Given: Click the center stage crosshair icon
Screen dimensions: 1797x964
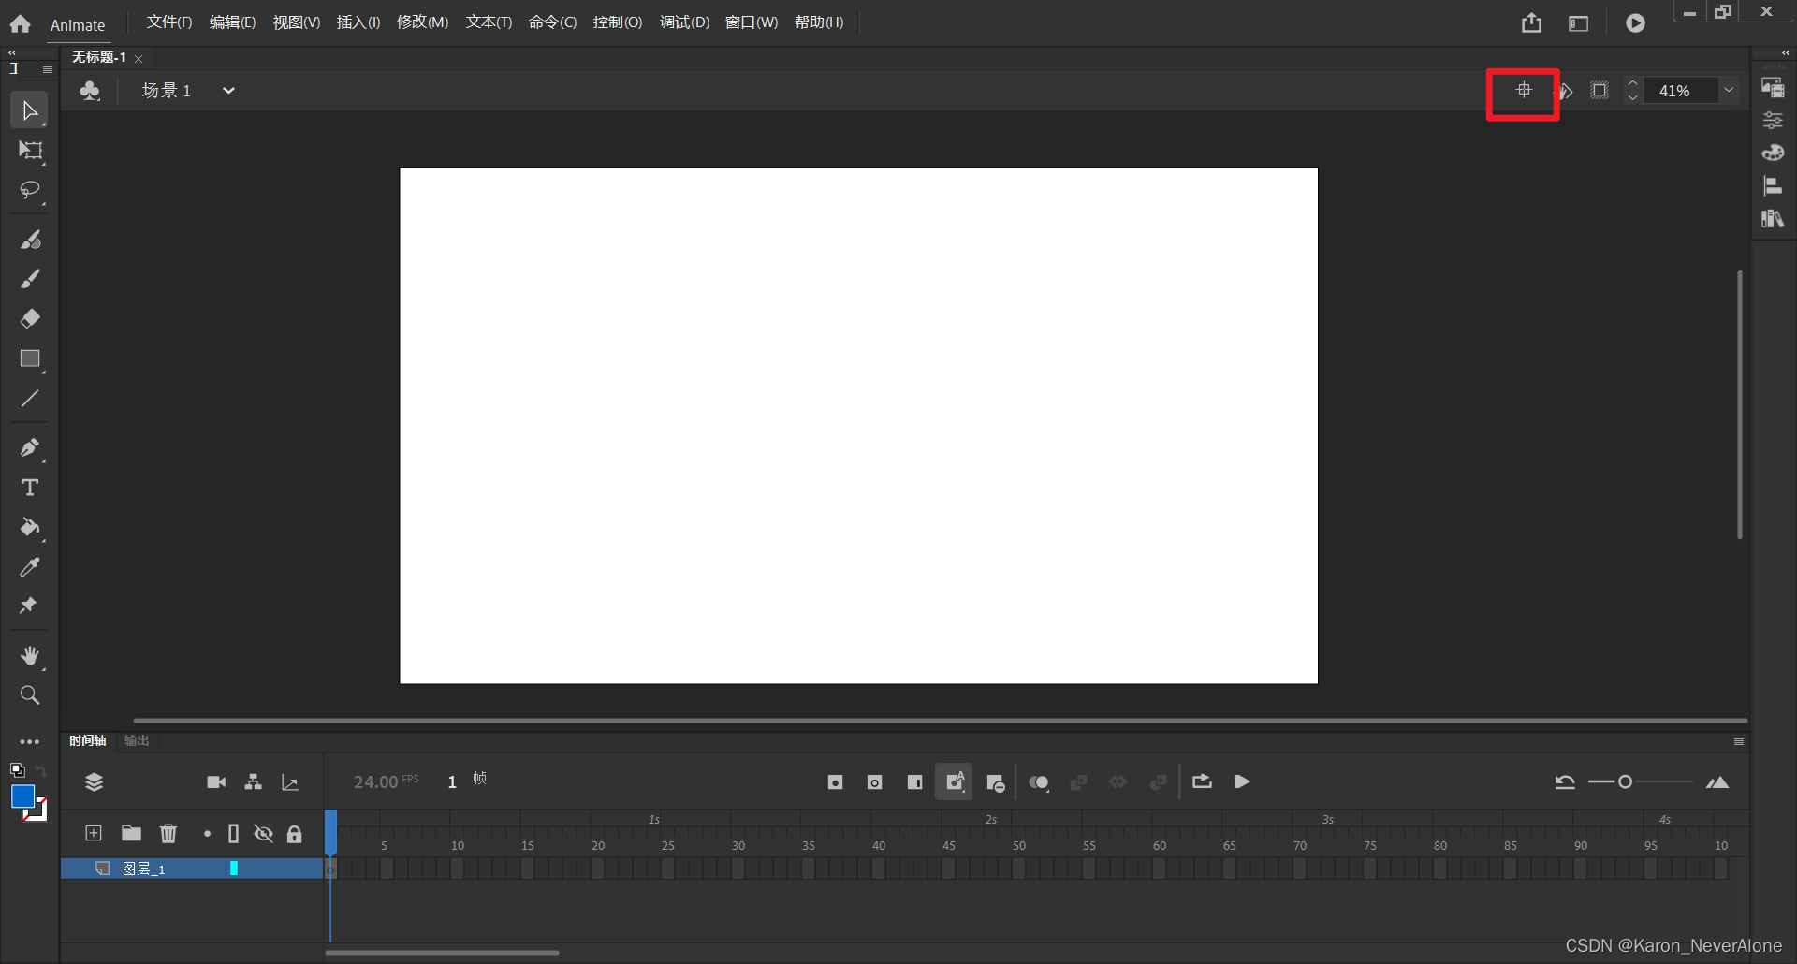Looking at the screenshot, I should coord(1524,91).
